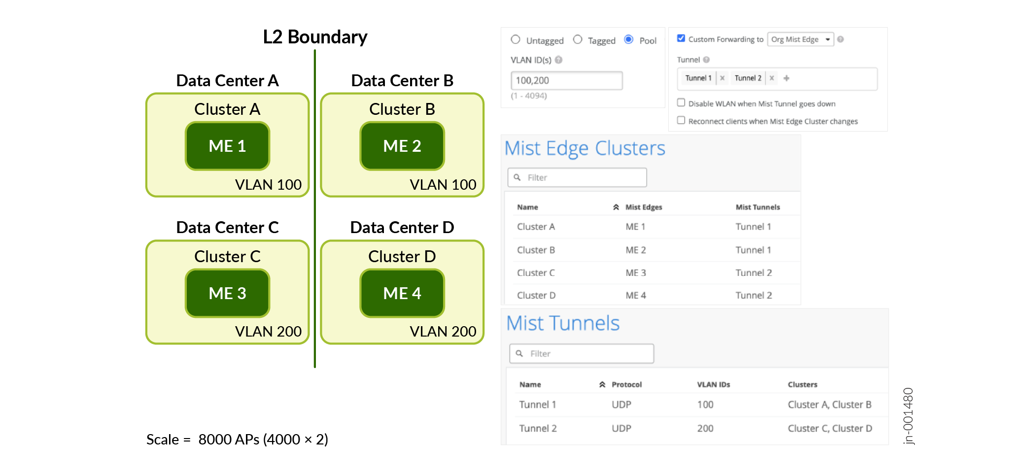Check Reconnect clients when Mist Edge Cluster changes
The image size is (1035, 476).
(x=681, y=121)
